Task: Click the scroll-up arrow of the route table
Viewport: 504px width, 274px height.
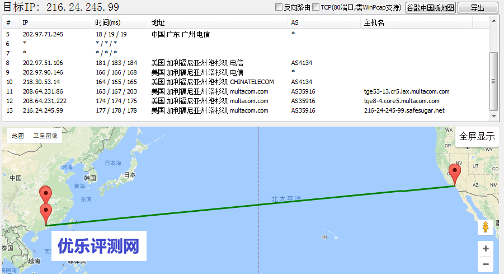Action: click(x=494, y=21)
